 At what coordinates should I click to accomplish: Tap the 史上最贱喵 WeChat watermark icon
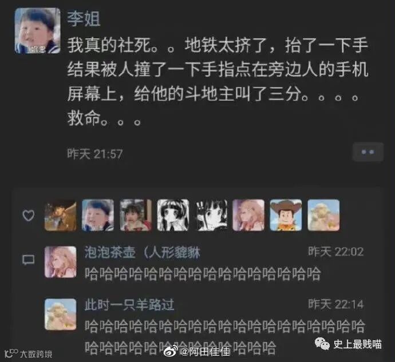pos(322,344)
